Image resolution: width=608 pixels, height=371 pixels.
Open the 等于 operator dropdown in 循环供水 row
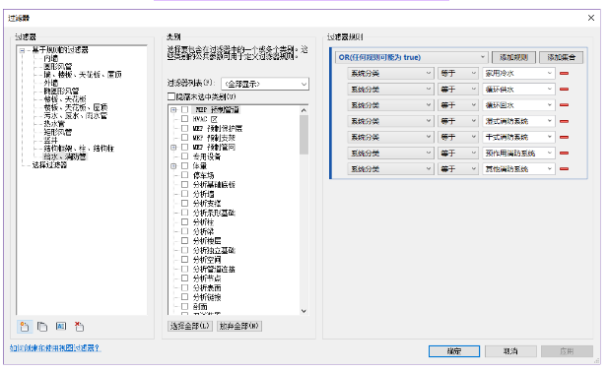(x=458, y=90)
